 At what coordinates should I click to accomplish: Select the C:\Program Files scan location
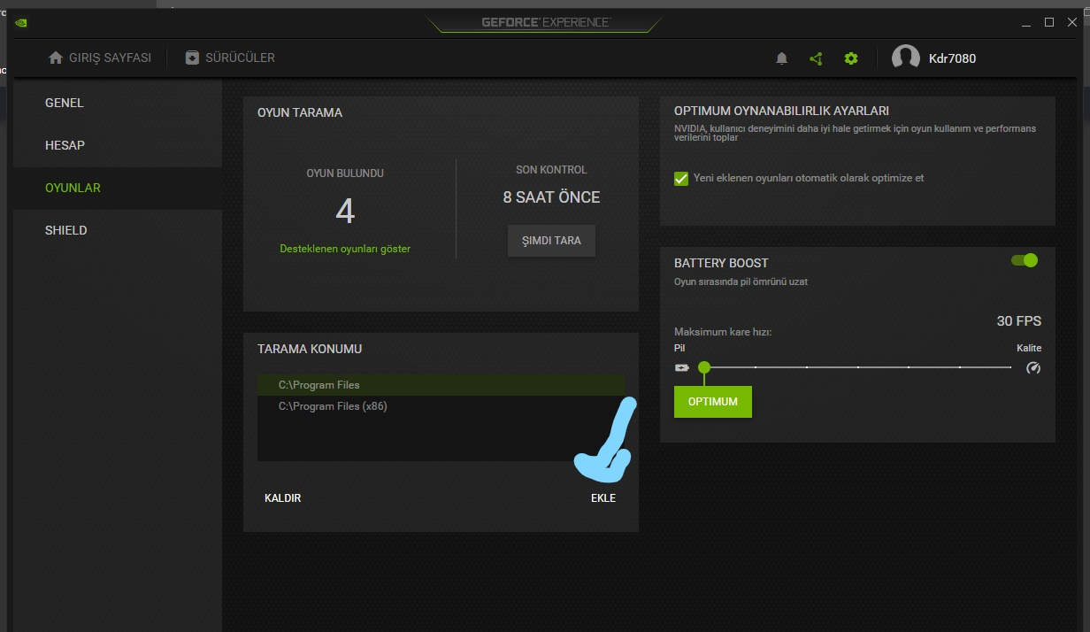pyautogui.click(x=441, y=385)
